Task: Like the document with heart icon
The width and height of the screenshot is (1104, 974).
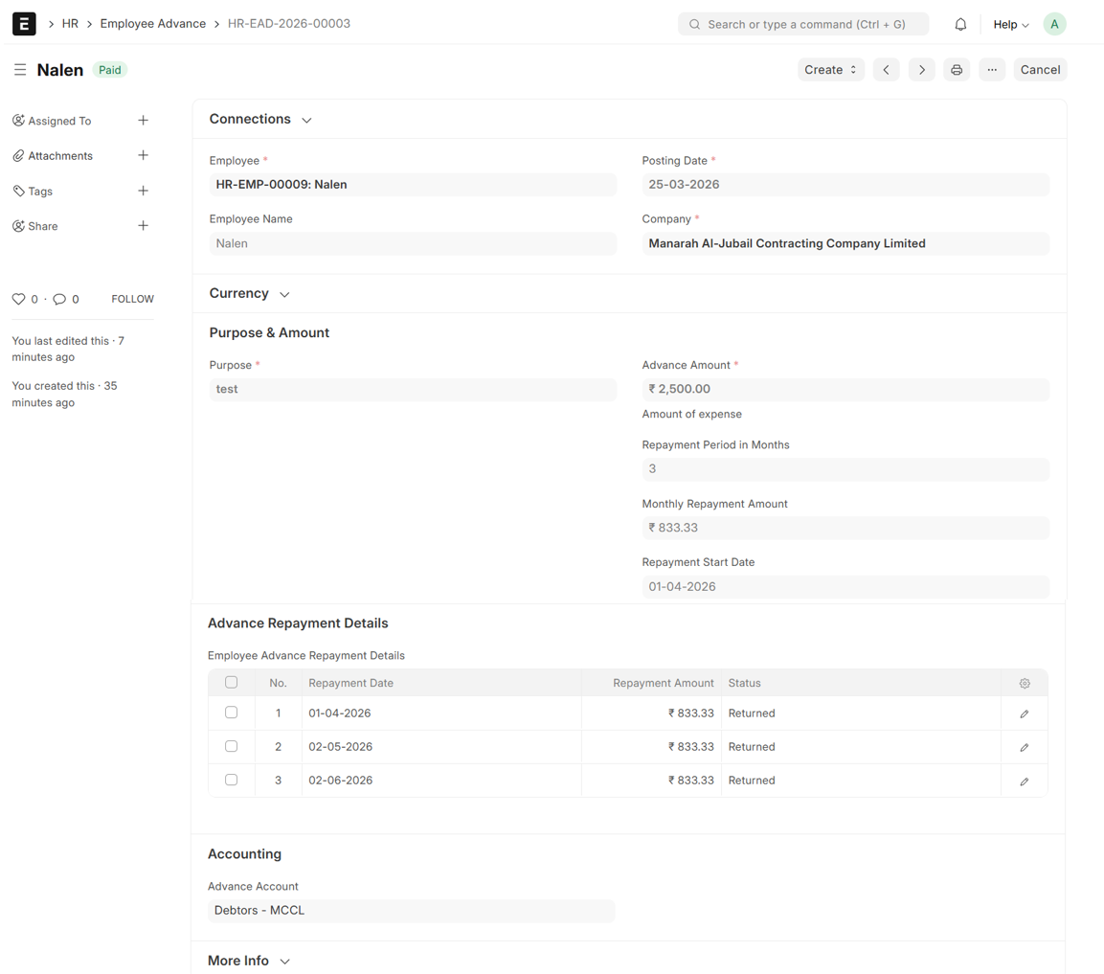Action: [18, 299]
